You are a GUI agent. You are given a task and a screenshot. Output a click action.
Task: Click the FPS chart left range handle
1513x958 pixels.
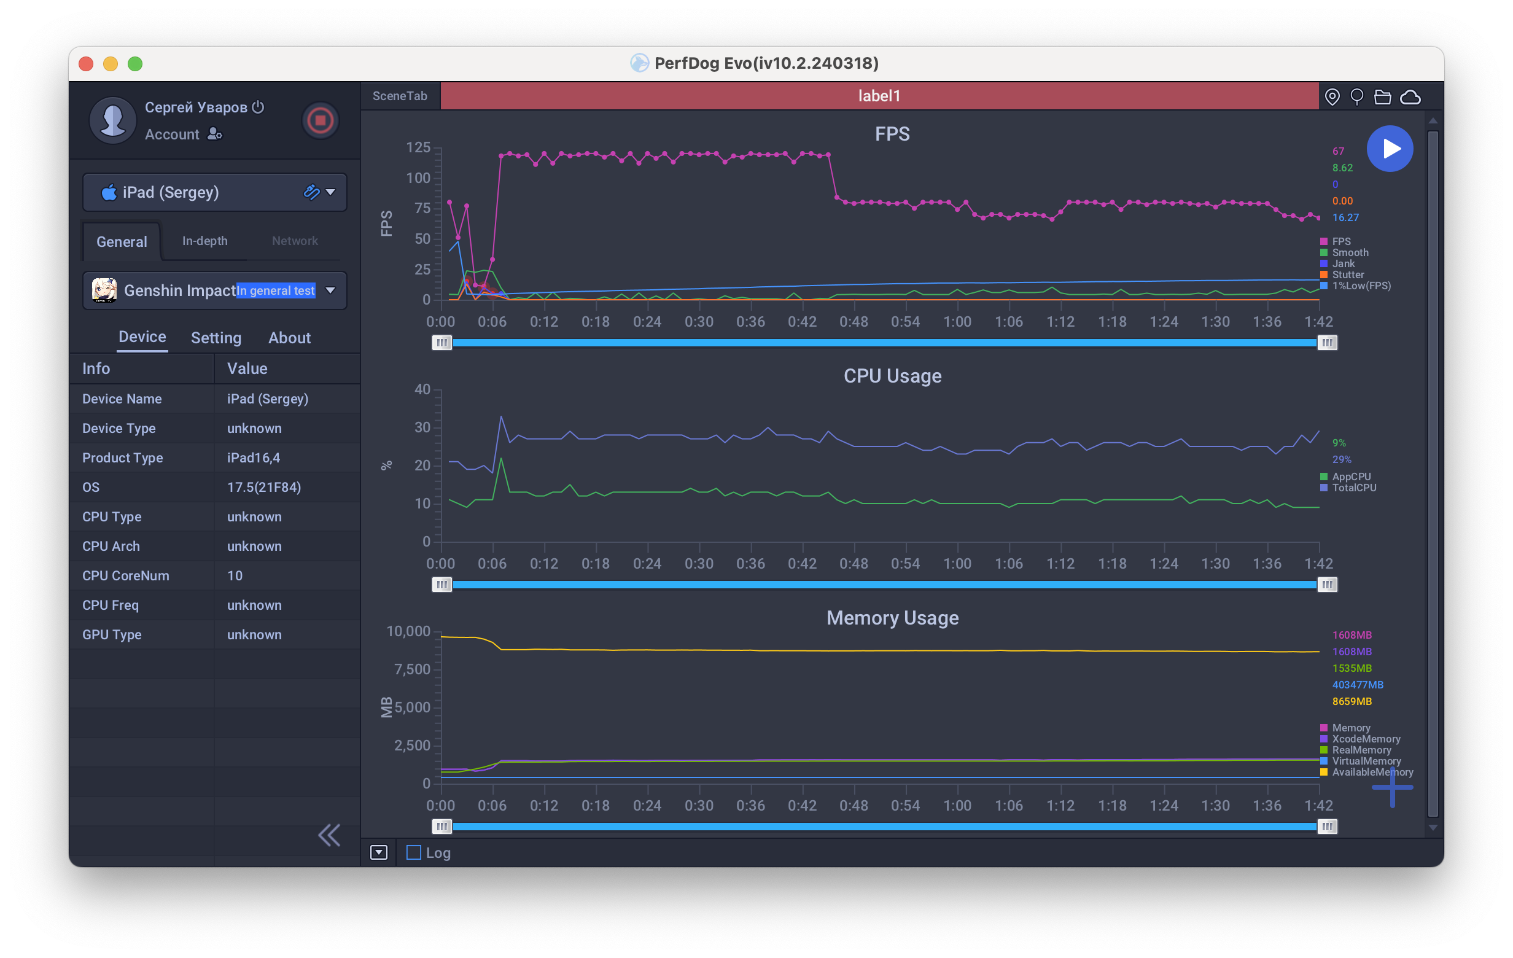(441, 343)
